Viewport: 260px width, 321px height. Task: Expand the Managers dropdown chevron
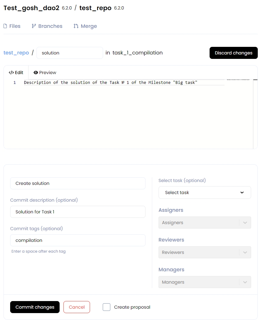[245, 282]
